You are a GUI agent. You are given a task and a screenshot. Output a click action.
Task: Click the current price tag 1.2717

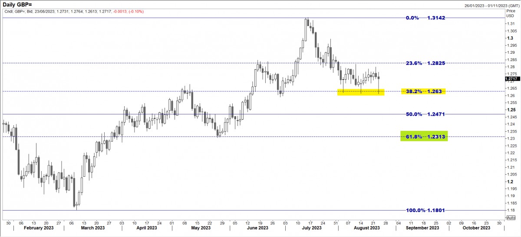tap(511, 79)
